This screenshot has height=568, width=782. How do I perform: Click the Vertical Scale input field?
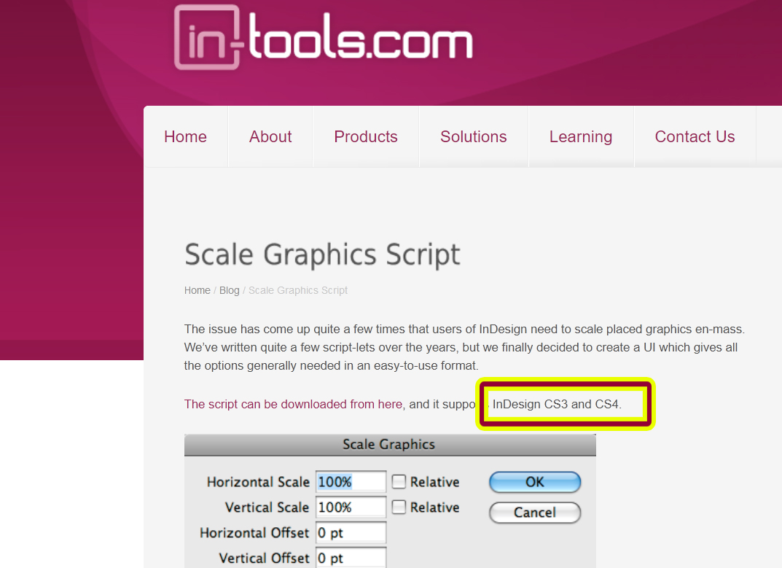coord(351,507)
